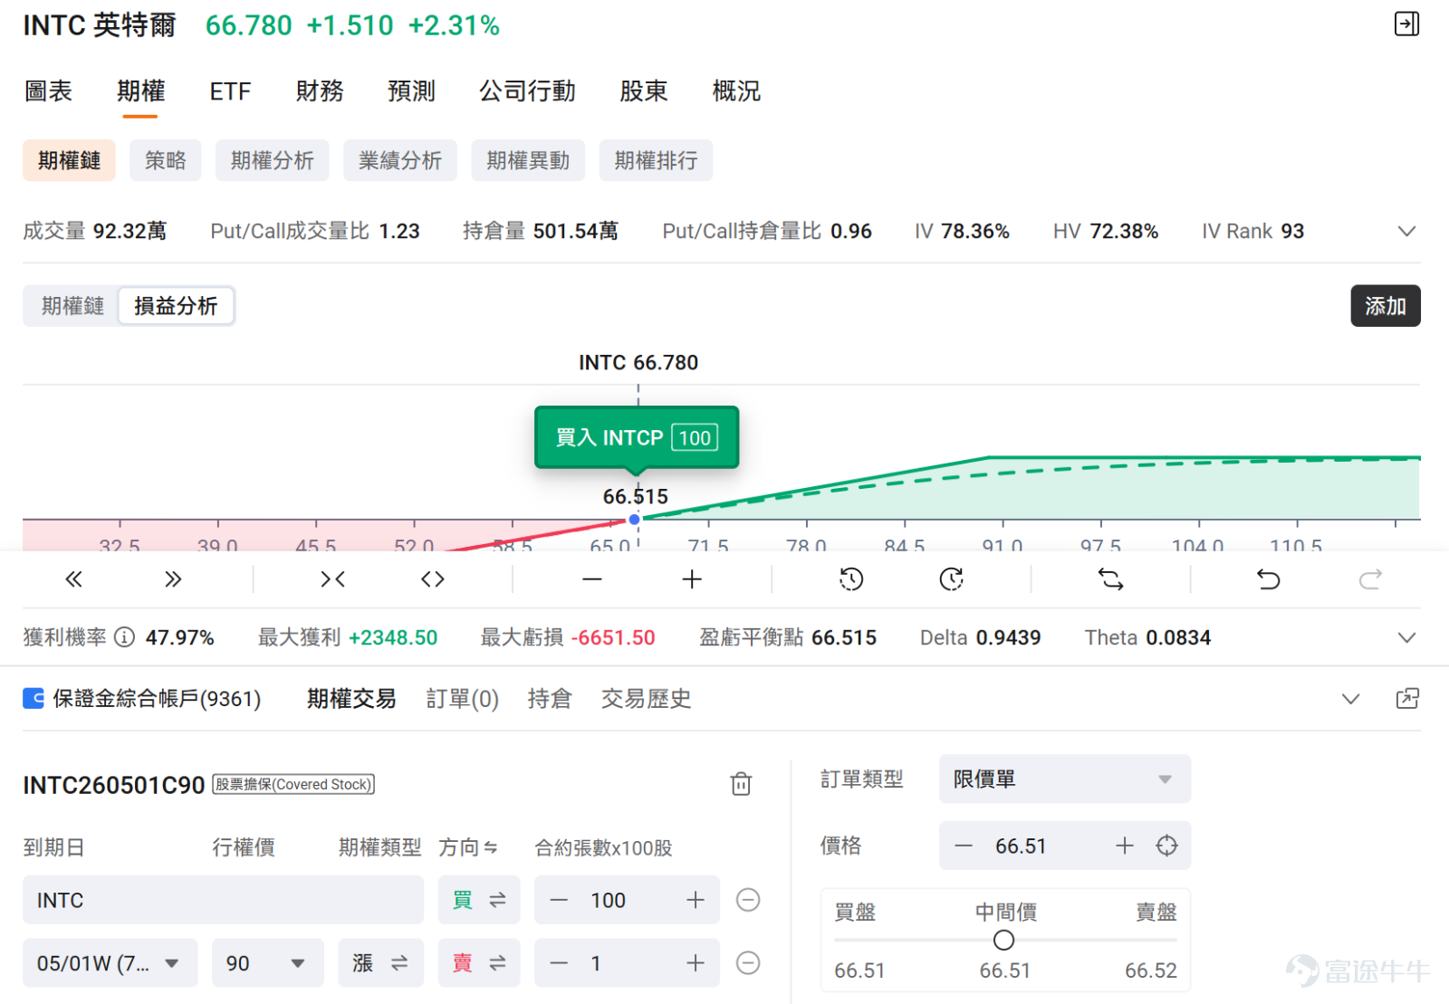
Task: Increase the INTC stock leg quantity of 100
Action: coord(696,900)
